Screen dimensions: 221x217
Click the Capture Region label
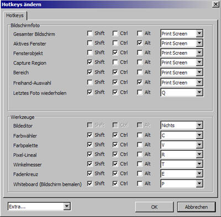coord(30,63)
